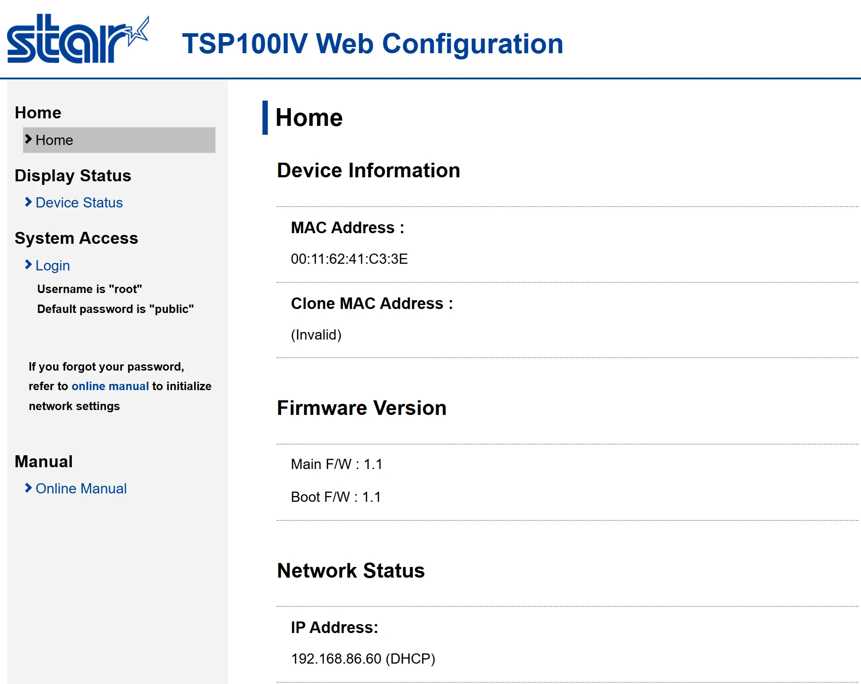Click the 'IP Address:' label
Image resolution: width=861 pixels, height=684 pixels.
click(334, 628)
